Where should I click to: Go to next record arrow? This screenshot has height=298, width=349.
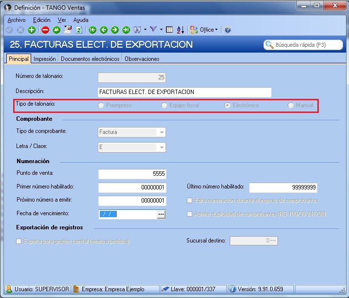click(x=115, y=30)
